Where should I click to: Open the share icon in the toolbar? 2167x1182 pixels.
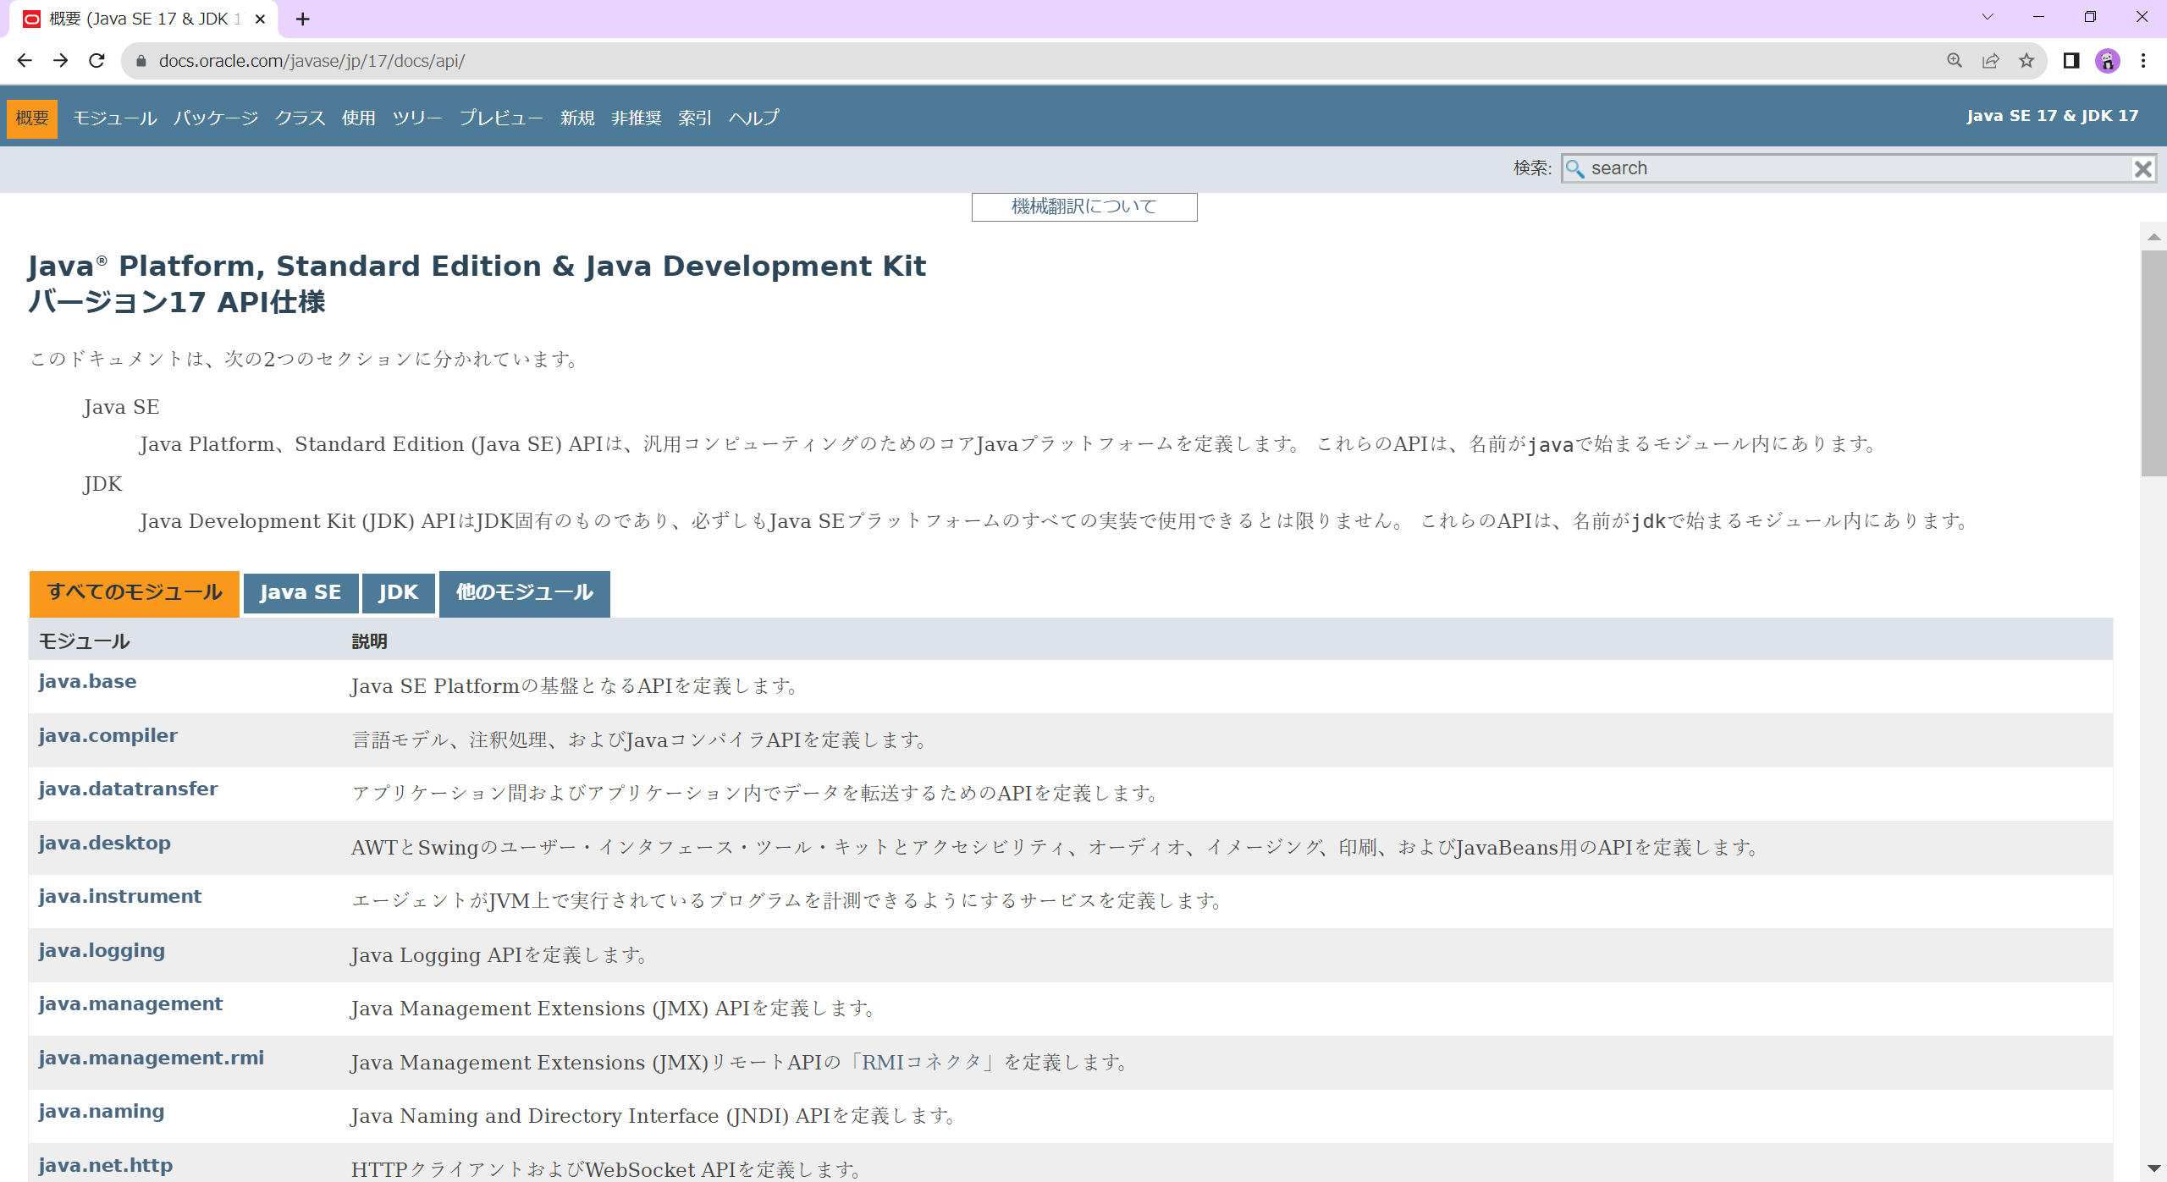pyautogui.click(x=1989, y=60)
